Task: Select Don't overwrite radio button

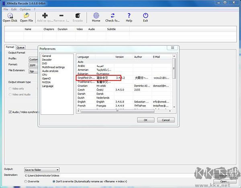Action: click(x=54, y=182)
